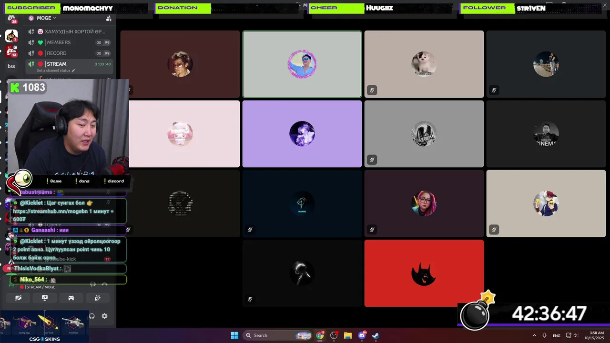Toggle deafen with the headphones icon
This screenshot has width=610, height=343.
click(x=92, y=316)
